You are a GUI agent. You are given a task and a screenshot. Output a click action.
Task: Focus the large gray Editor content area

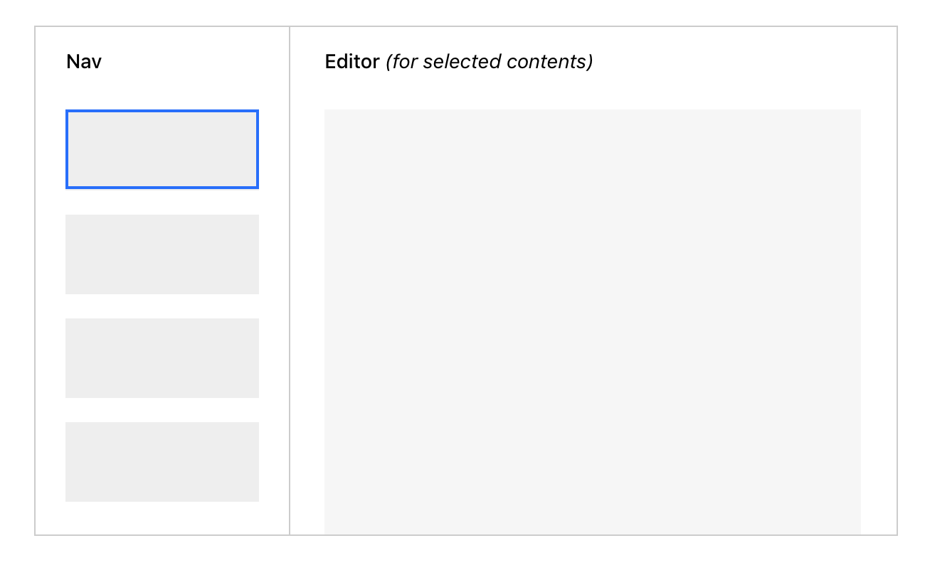point(592,320)
